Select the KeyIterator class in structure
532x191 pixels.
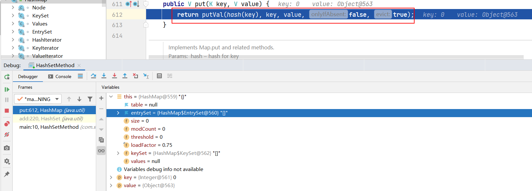[x=45, y=48]
